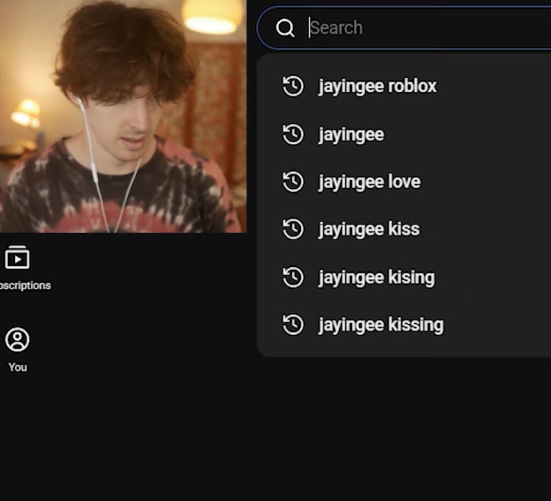Open Subscriptions from the sidebar icon
Viewport: 551px width, 501px height.
(x=17, y=258)
